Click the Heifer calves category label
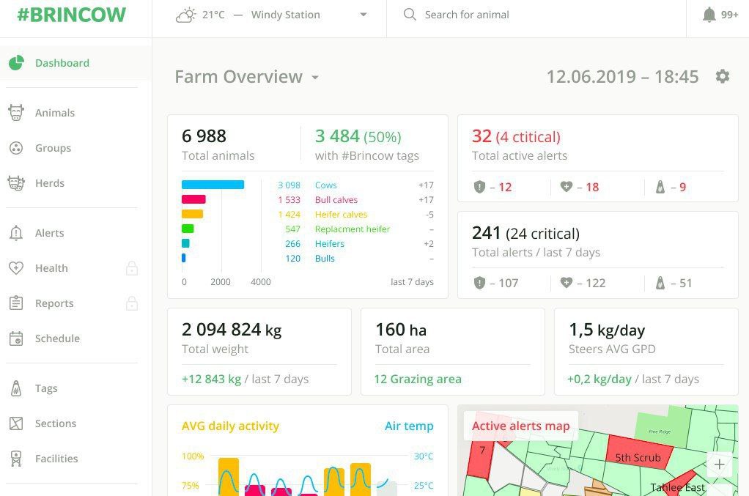Screen dimensions: 749x496 pyautogui.click(x=341, y=215)
